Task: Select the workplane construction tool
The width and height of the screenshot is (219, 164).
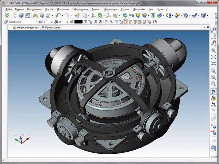Action: click(85, 15)
